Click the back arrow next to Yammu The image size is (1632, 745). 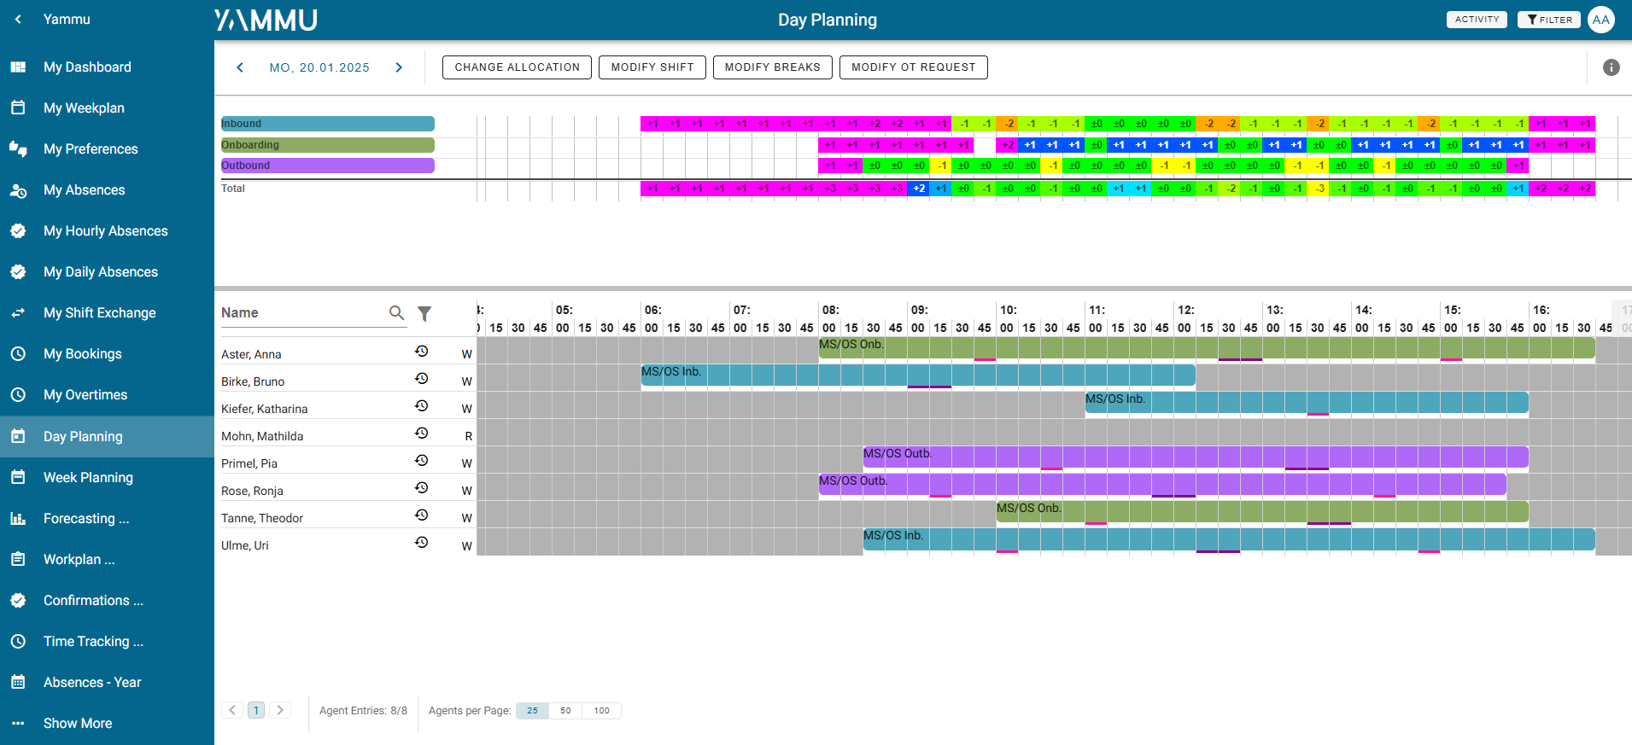pyautogui.click(x=18, y=19)
